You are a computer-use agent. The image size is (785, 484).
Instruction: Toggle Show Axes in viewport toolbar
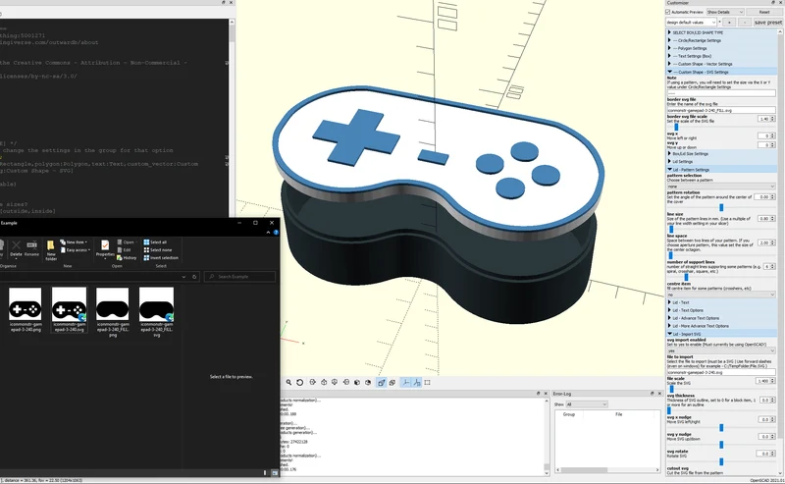click(405, 382)
